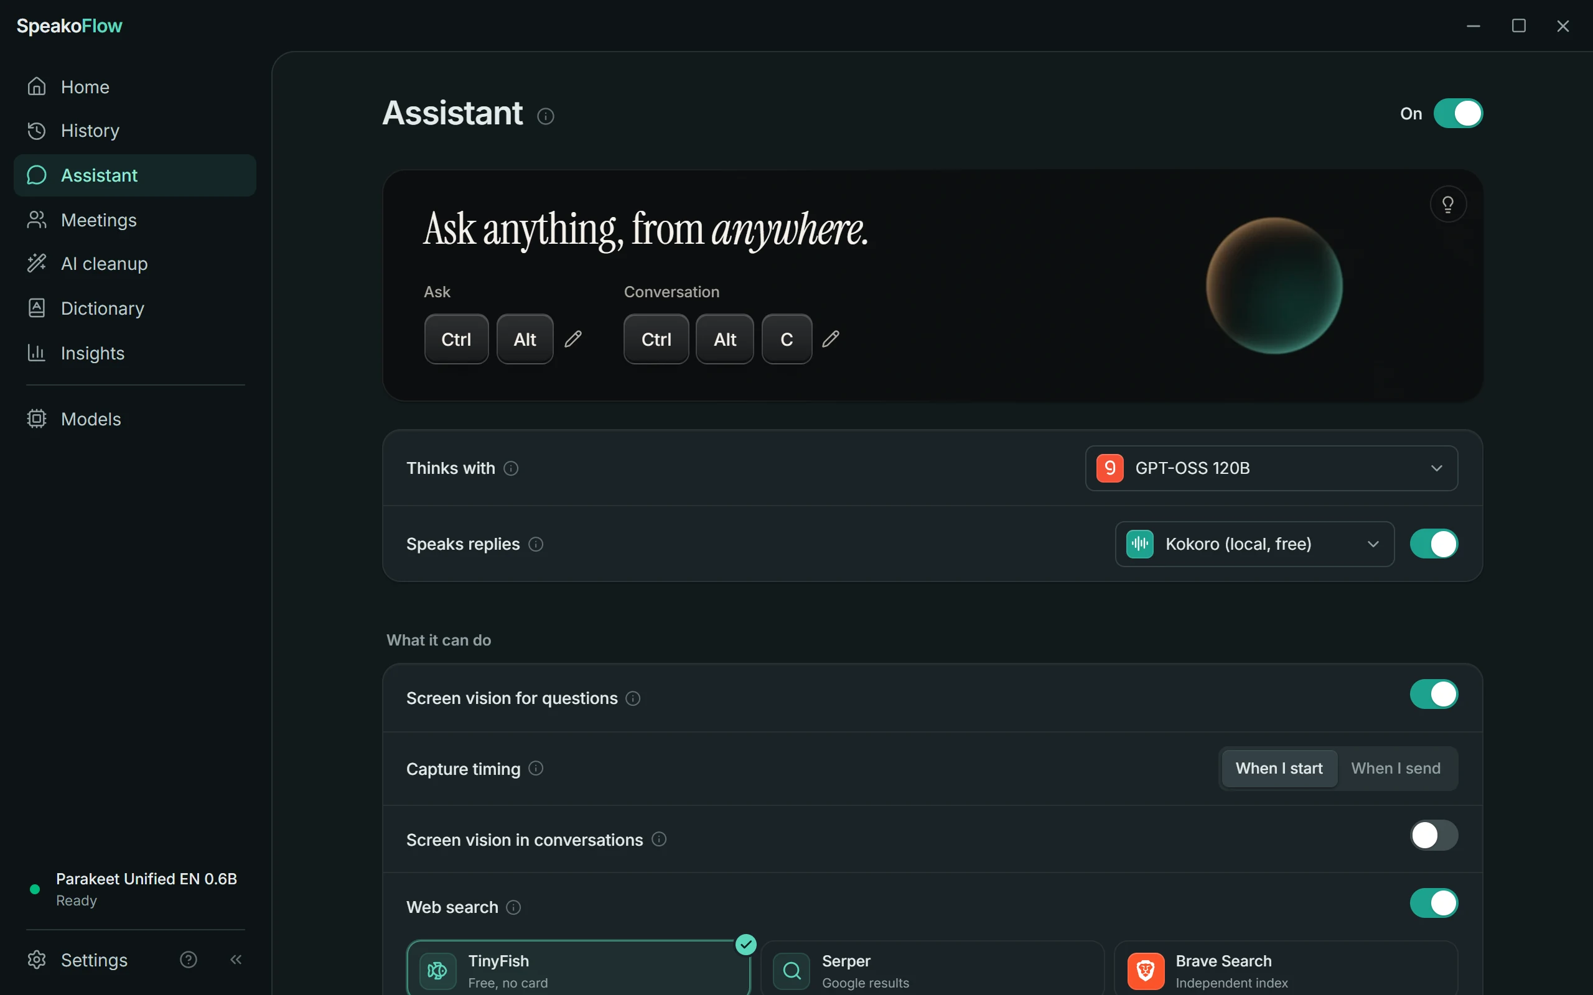Click the Serper magnifier icon
Image resolution: width=1593 pixels, height=995 pixels.
pos(792,971)
